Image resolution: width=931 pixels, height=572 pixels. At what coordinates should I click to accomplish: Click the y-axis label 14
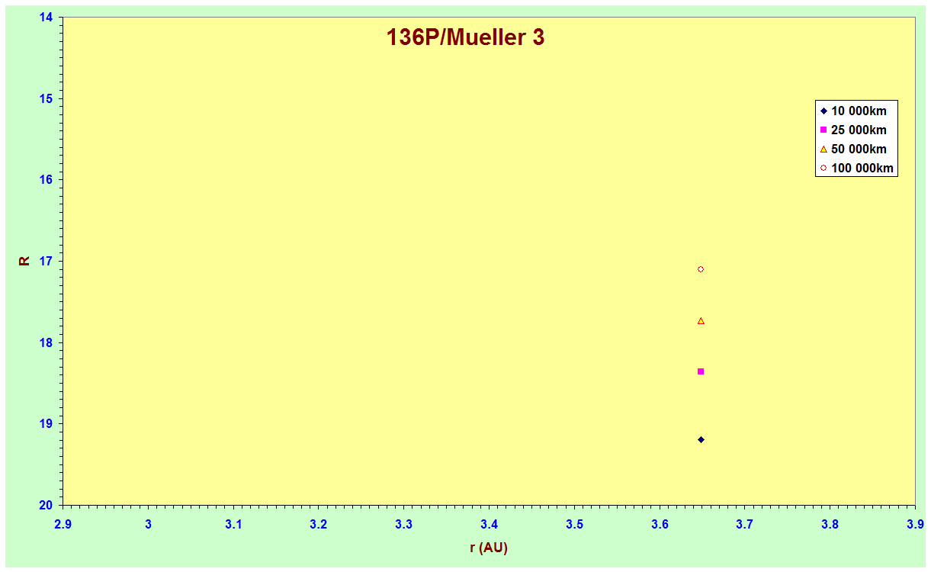[x=45, y=17]
